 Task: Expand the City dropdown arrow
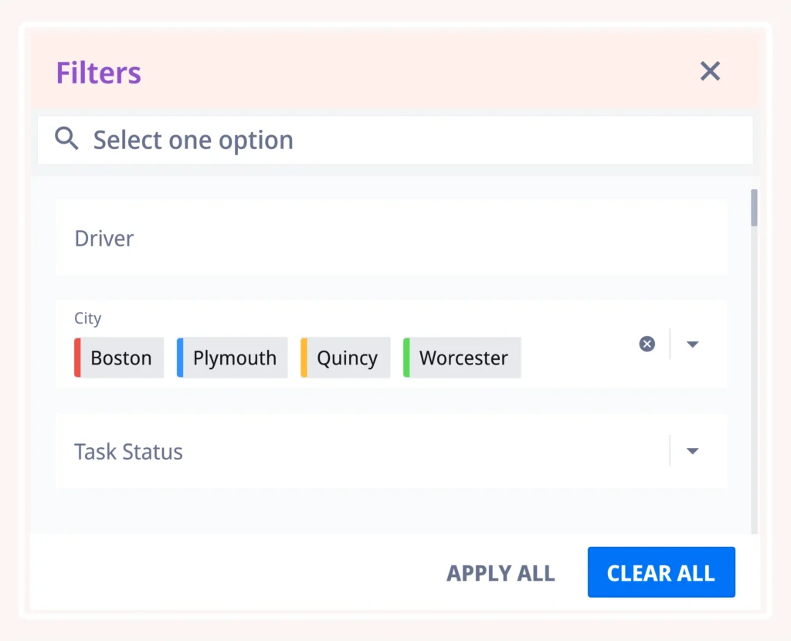pyautogui.click(x=693, y=344)
